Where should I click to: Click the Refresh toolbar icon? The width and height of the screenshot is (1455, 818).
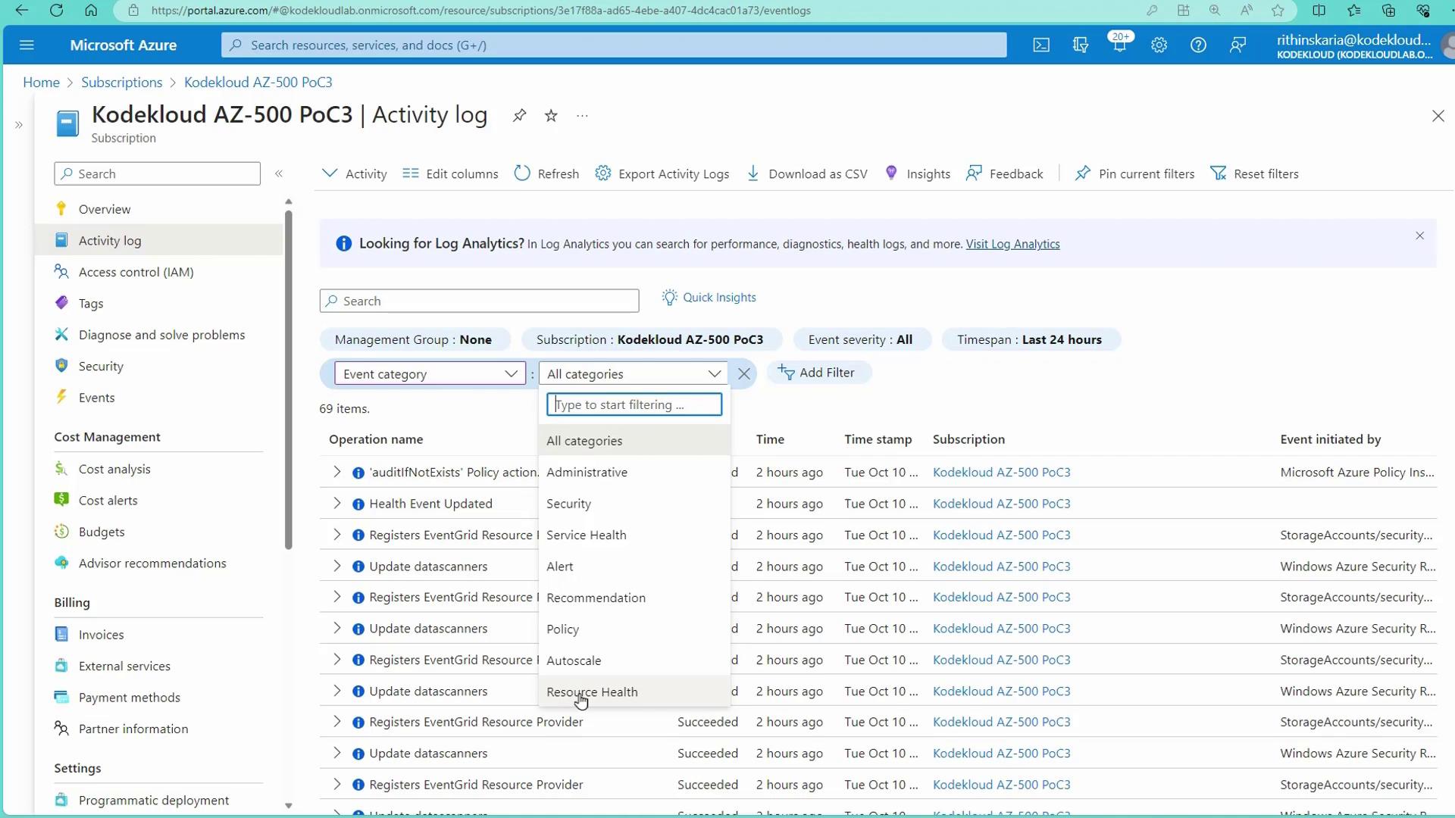(x=546, y=173)
